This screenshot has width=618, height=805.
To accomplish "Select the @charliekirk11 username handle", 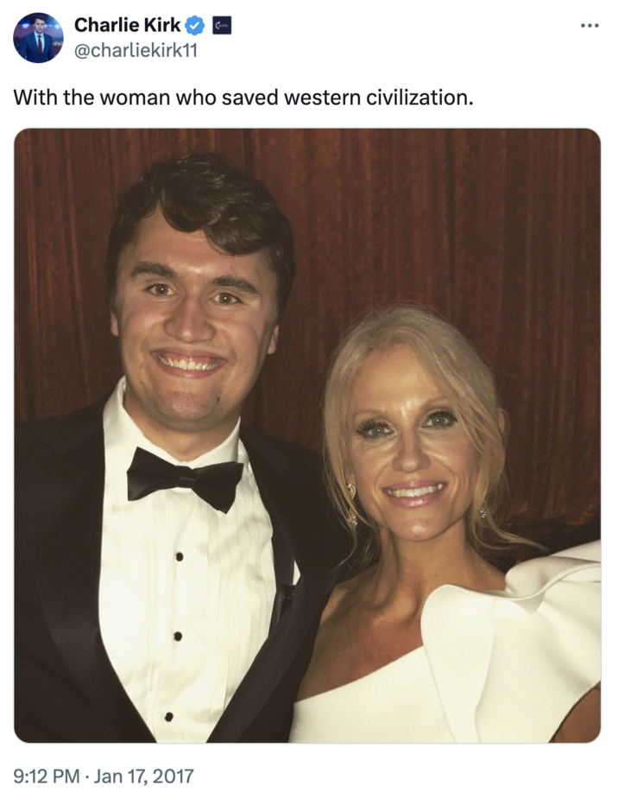I will (136, 49).
